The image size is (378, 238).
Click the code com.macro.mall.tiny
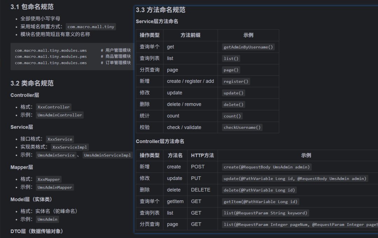(x=91, y=27)
